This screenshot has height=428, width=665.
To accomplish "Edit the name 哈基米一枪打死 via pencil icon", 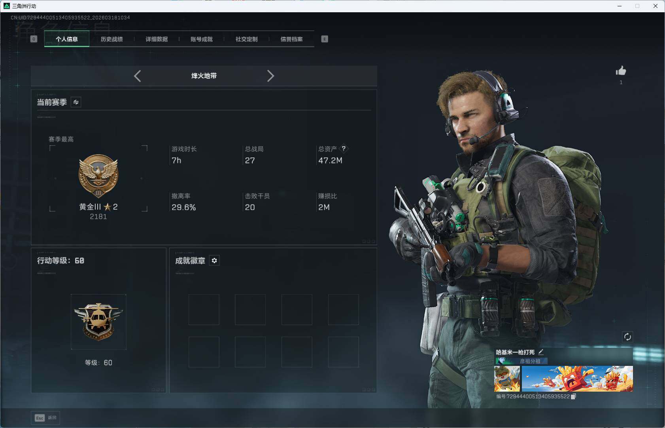I will pyautogui.click(x=541, y=351).
